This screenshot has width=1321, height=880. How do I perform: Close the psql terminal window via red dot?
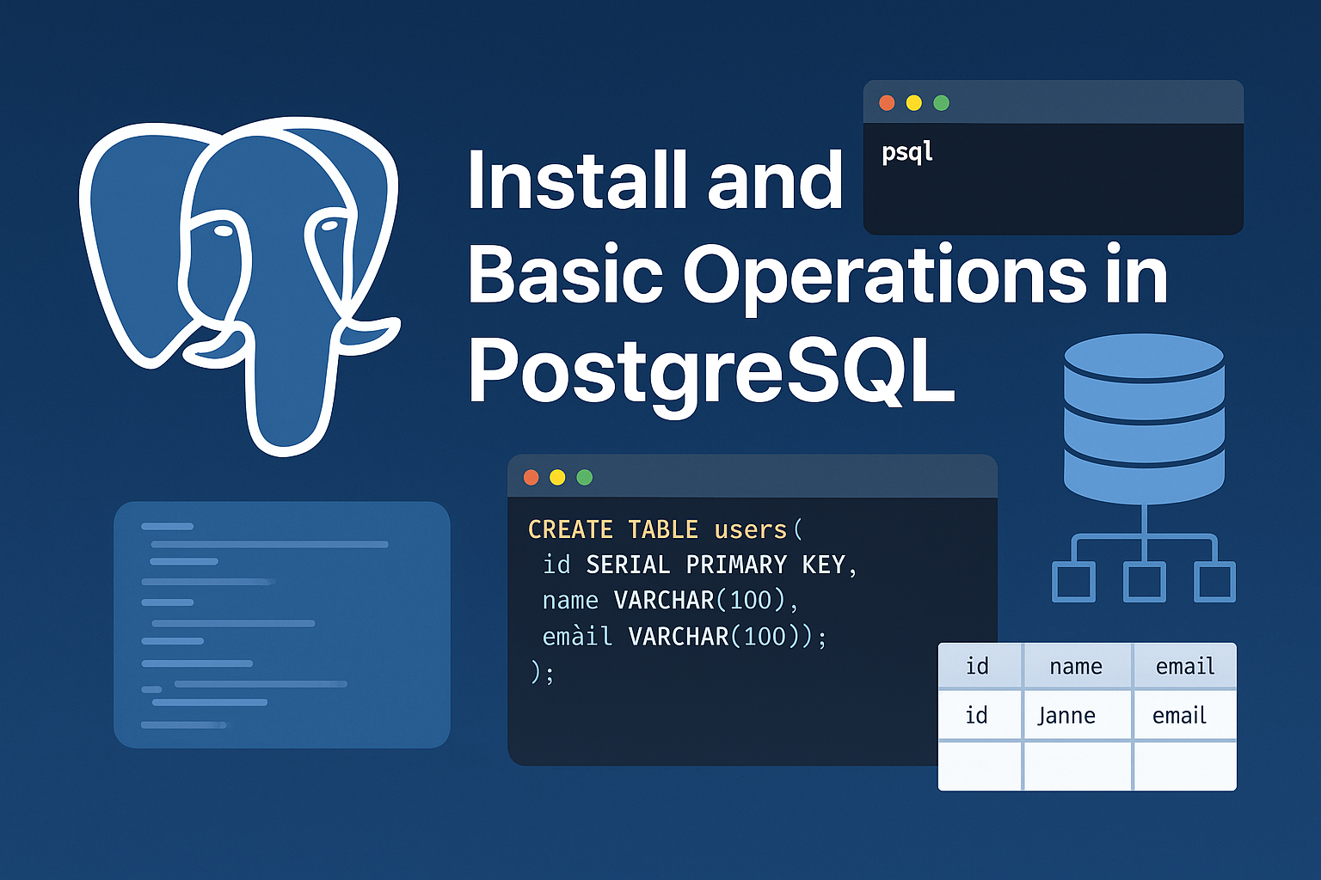pos(887,103)
